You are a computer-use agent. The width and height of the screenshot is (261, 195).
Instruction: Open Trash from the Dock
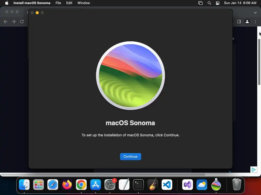237,184
